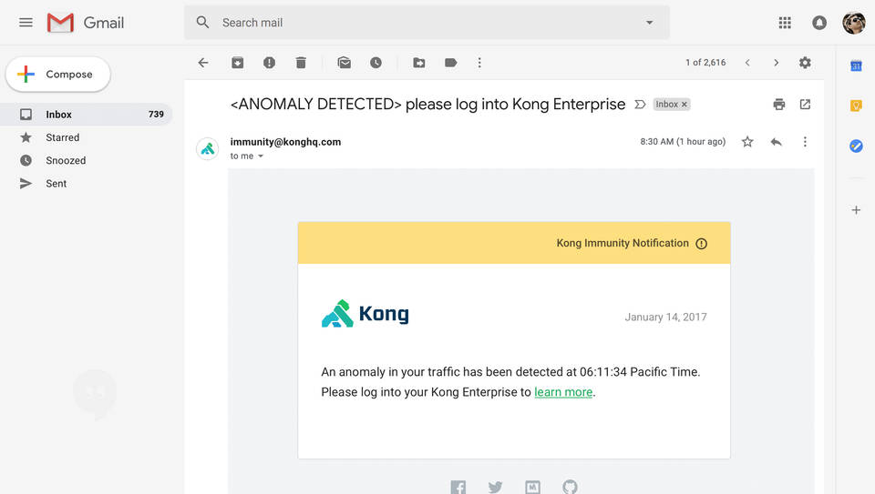This screenshot has width=875, height=494.
Task: Archive this email using the toolbar icon
Action: coord(237,63)
